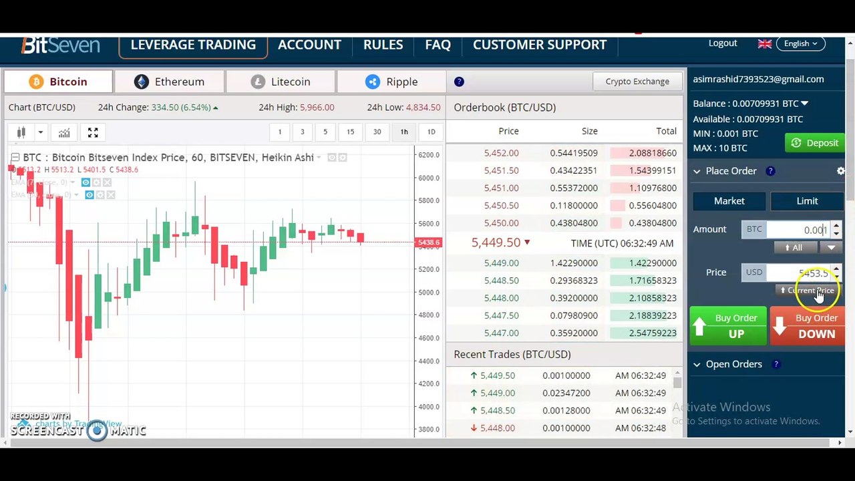The height and width of the screenshot is (481, 855).
Task: Switch to Limit order type
Action: pyautogui.click(x=807, y=201)
